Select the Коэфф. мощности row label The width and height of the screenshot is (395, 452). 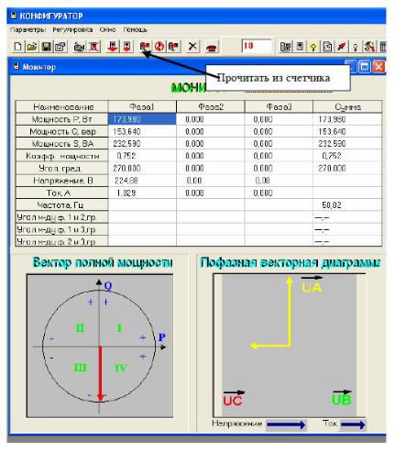62,156
